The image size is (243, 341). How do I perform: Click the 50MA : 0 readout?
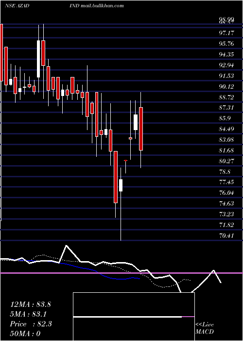25,334
